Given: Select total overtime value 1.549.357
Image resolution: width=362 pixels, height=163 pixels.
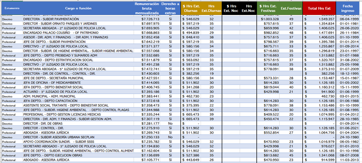Looking at the screenshot, I should (326, 19).
